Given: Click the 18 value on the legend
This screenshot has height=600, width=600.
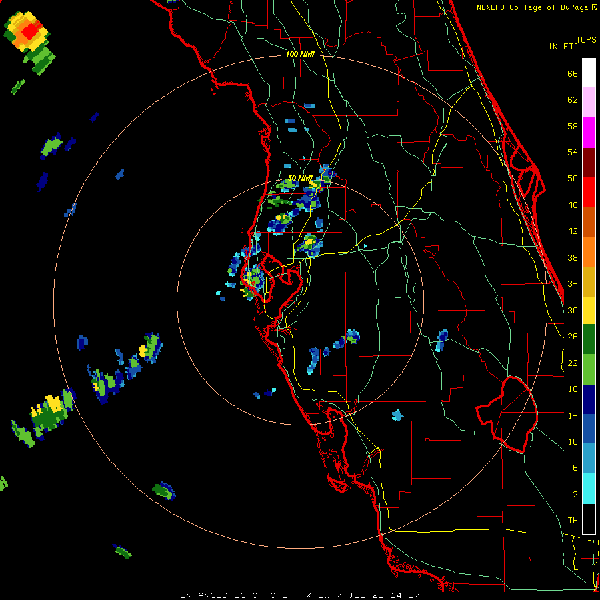Looking at the screenshot, I should [573, 389].
